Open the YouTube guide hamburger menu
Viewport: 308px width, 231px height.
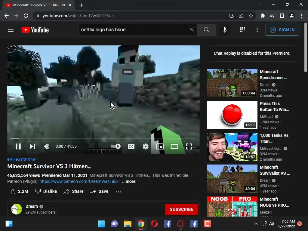tap(11, 30)
